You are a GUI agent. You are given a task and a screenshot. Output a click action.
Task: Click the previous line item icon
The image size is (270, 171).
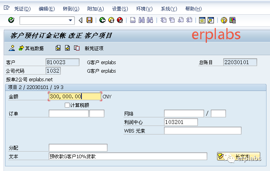click(58, 48)
